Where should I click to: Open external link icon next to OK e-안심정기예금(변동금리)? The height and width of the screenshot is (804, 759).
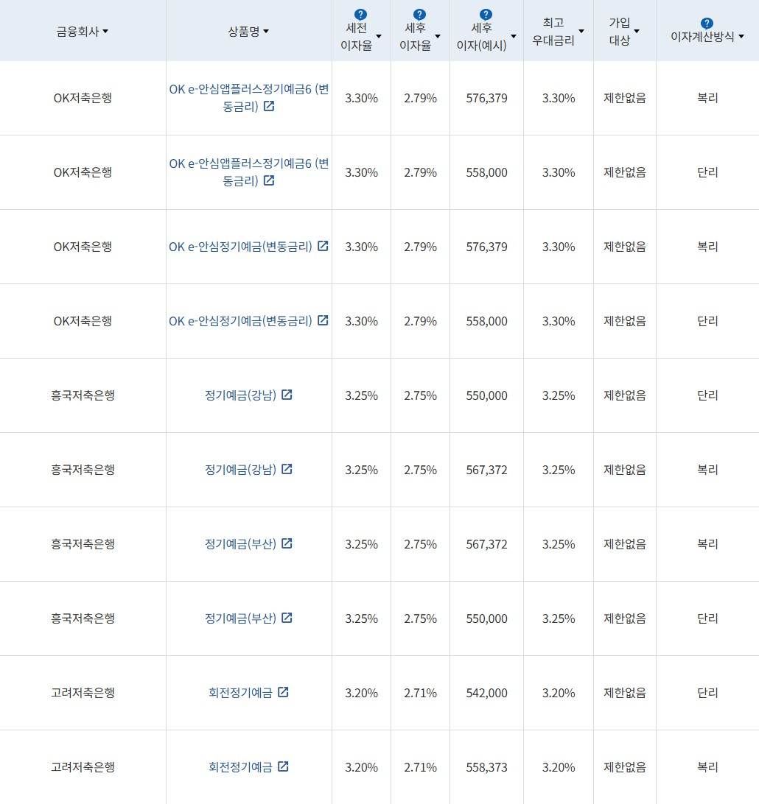click(x=323, y=247)
